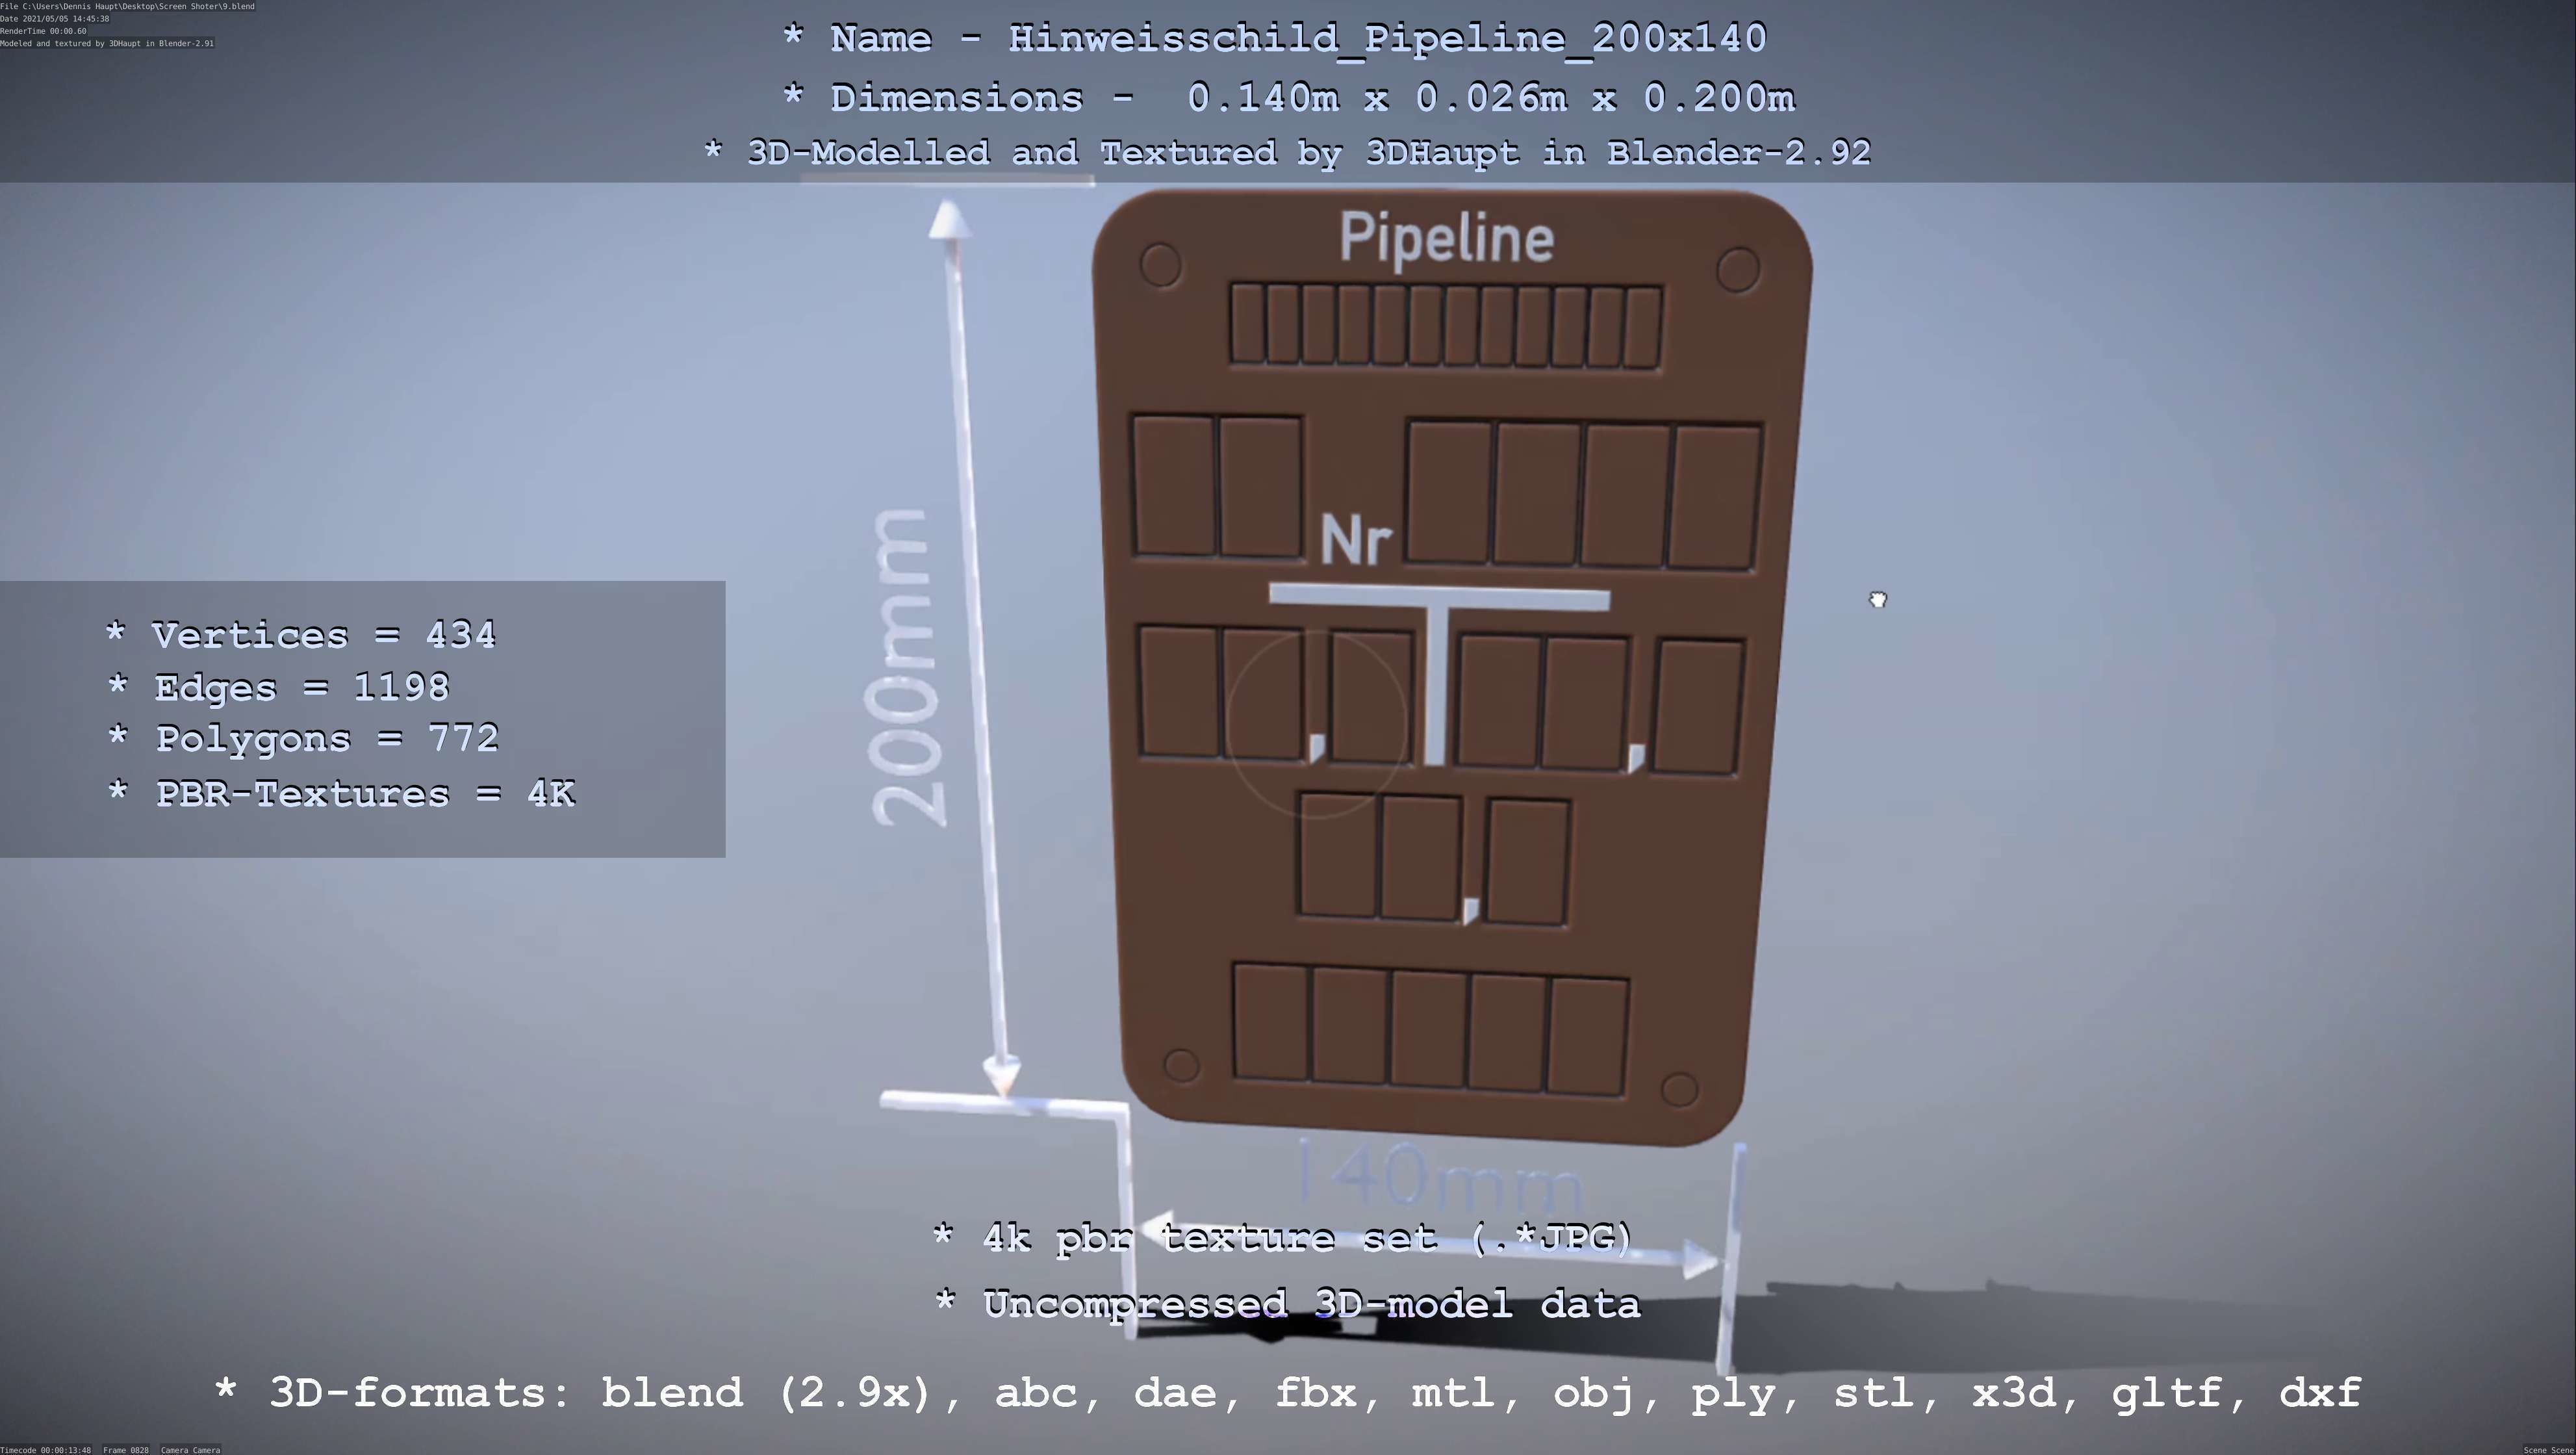Click the RenderTime 00:00.60 metadata line
The image size is (2576, 1455).
[44, 31]
